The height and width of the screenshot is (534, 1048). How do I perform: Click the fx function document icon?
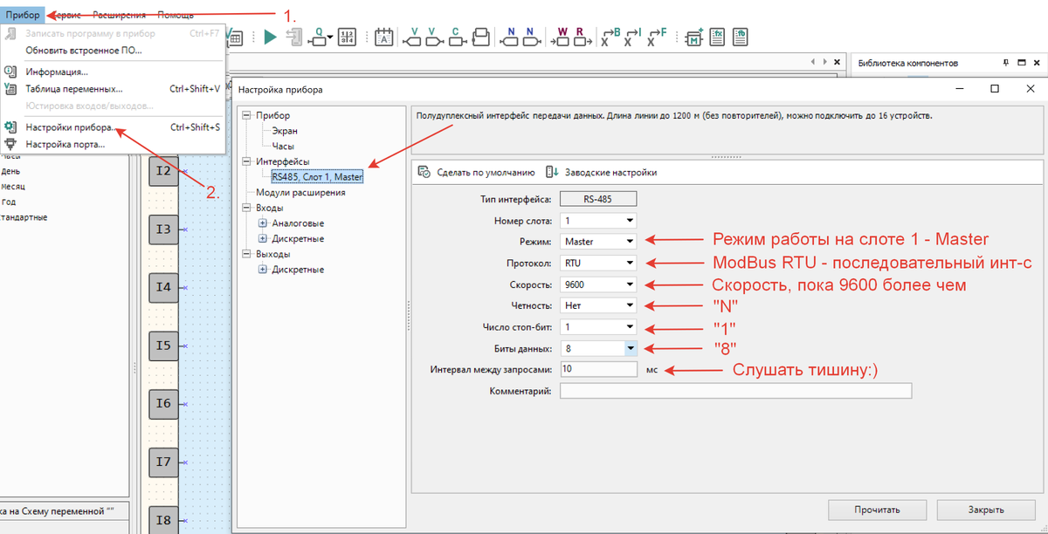click(x=716, y=36)
